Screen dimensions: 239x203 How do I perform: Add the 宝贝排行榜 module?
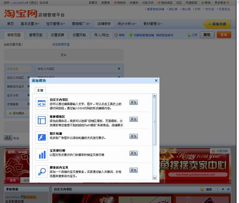click(x=134, y=153)
